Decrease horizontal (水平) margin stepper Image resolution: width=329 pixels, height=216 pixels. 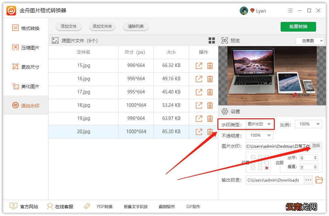coord(315,159)
